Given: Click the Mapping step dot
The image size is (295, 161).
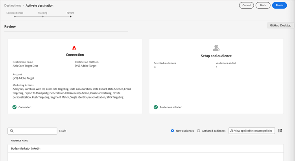Looking at the screenshot, I should click(43, 17).
